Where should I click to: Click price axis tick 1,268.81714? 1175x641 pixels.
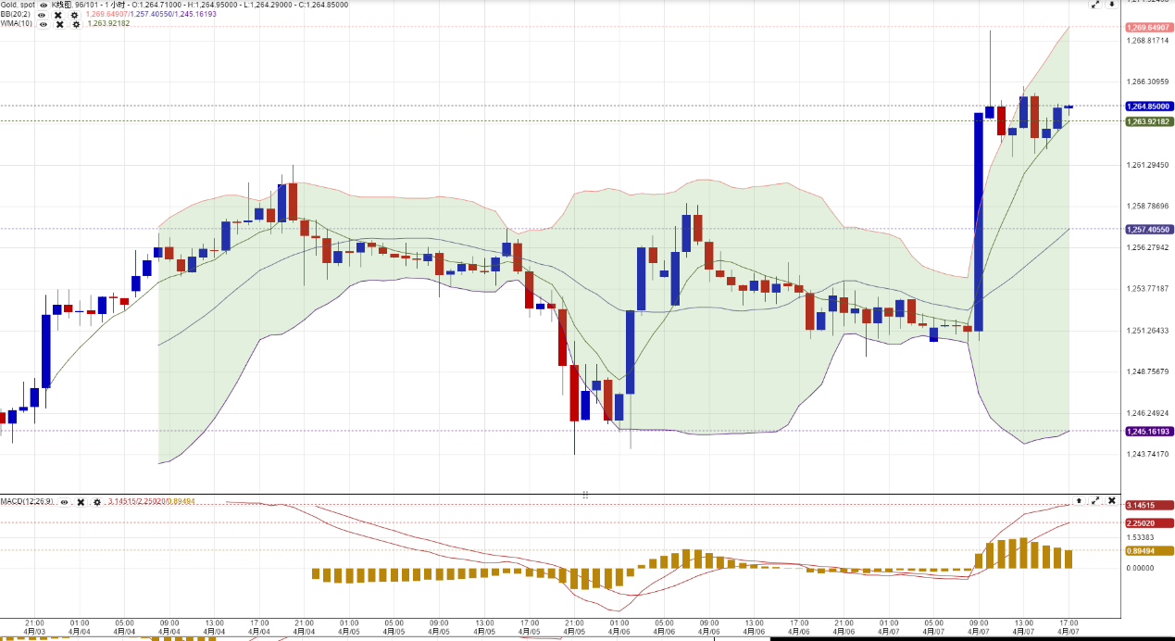(x=1147, y=41)
